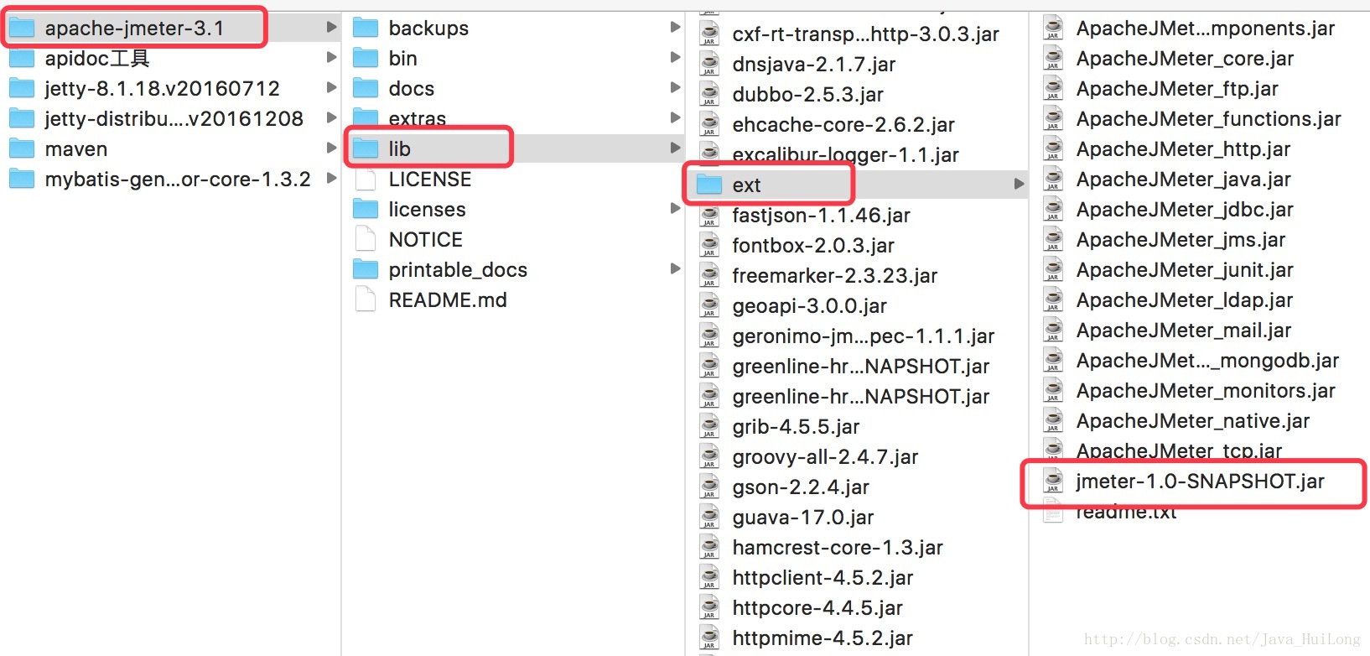The height and width of the screenshot is (656, 1370).
Task: Click the dnsjava-2.1.7.jar file icon
Action: [x=709, y=64]
